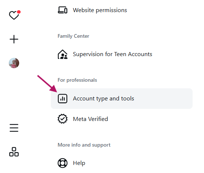Screen dimensions: 204x173
Task: Click the lifebuoy Help icon
Action: tap(63, 163)
